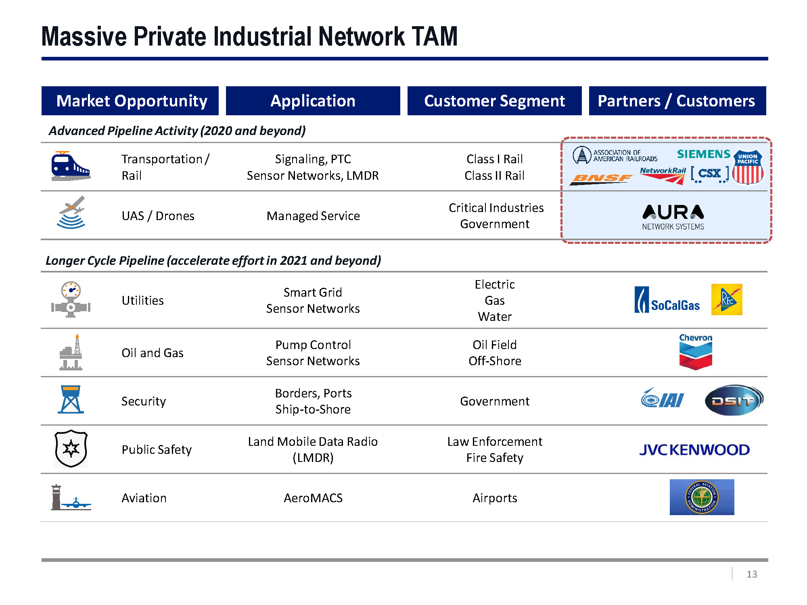Click the slide title text
807x605 pixels.
click(x=249, y=37)
